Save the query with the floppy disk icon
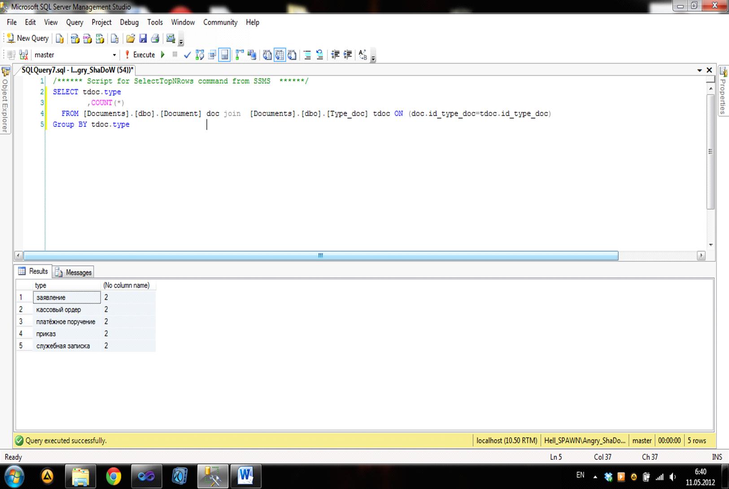This screenshot has width=729, height=489. 143,39
